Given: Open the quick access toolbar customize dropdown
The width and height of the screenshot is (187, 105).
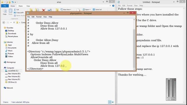Looking at the screenshot, I should pos(15,2).
